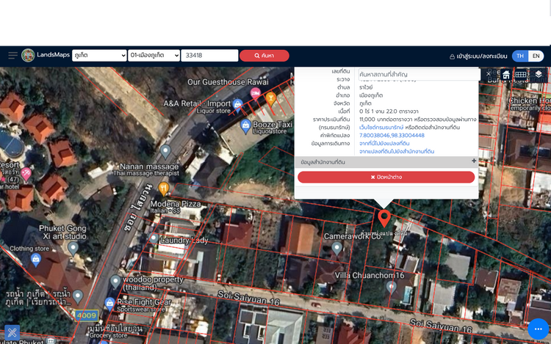Open the province dropdown showing ภูเก็ต

(x=99, y=56)
